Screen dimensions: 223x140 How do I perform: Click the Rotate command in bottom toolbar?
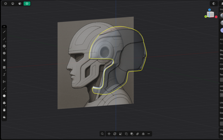click(115, 134)
